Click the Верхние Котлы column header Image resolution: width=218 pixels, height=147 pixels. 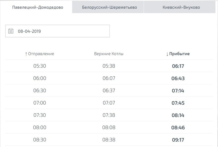pos(109,54)
